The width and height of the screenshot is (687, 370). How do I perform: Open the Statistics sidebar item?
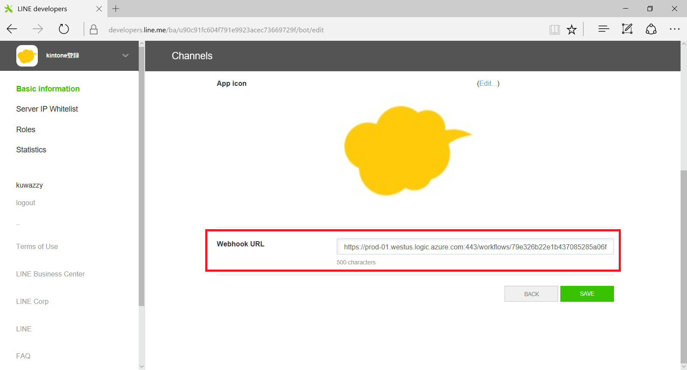(31, 150)
